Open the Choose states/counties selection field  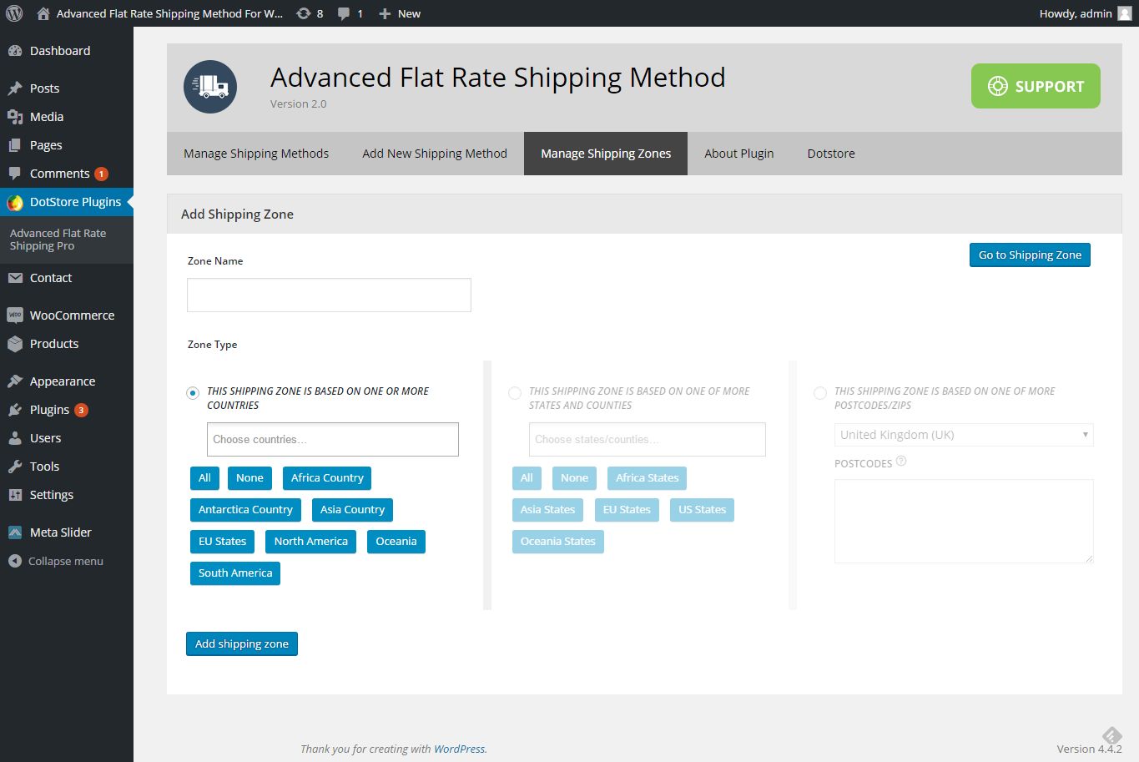click(x=647, y=439)
